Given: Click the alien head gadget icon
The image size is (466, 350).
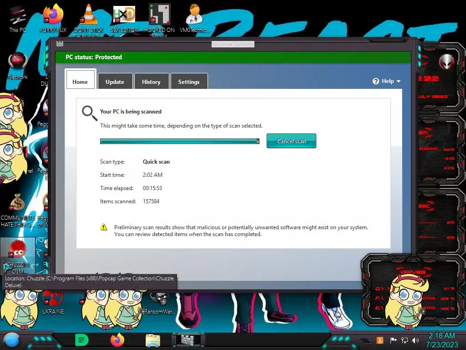Looking at the screenshot, I should (446, 62).
